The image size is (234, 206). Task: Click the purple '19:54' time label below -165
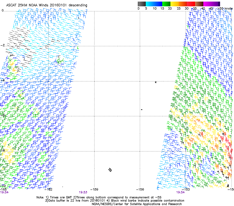4,192
